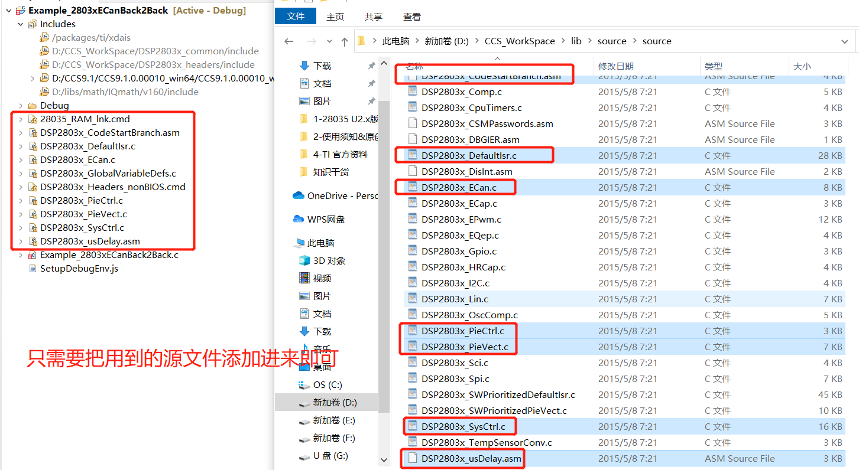Navigate up using the parent folder arrow
Image resolution: width=859 pixels, height=470 pixels.
point(345,40)
